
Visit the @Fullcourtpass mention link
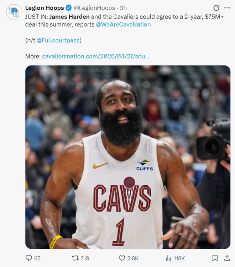[58, 40]
